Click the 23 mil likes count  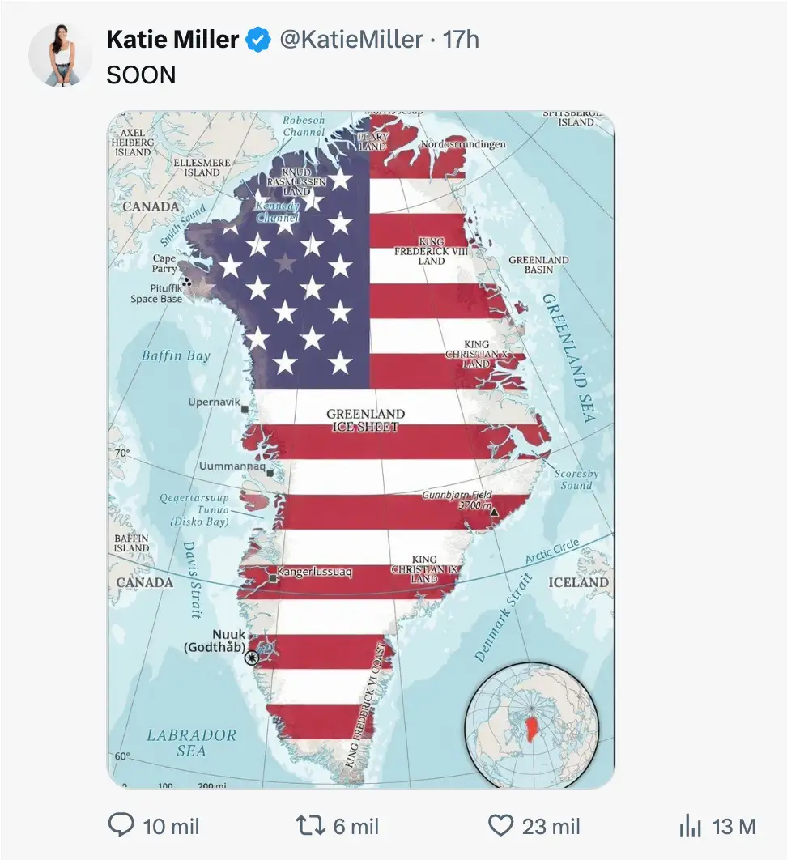click(551, 827)
